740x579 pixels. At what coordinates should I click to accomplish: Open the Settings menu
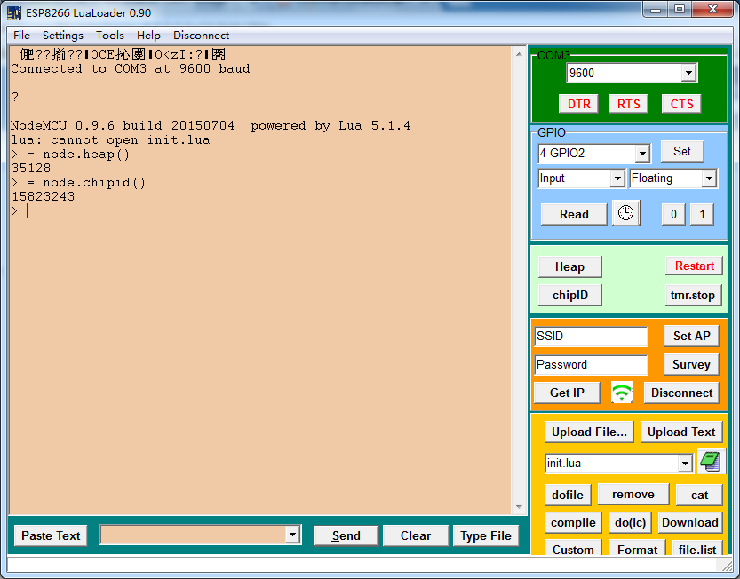[62, 35]
